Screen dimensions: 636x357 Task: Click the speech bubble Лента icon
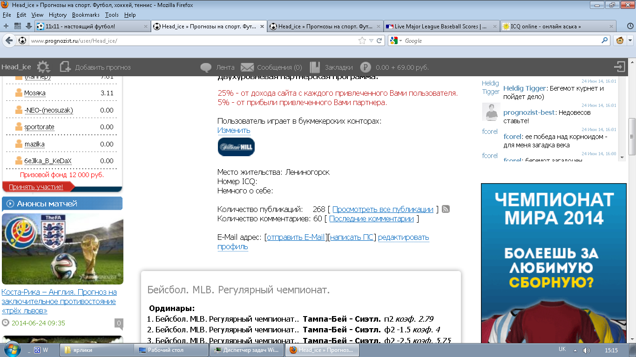(206, 67)
